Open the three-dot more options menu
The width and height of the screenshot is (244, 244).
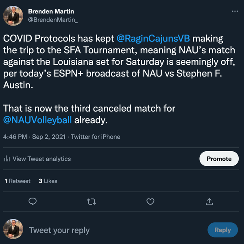click(x=235, y=11)
